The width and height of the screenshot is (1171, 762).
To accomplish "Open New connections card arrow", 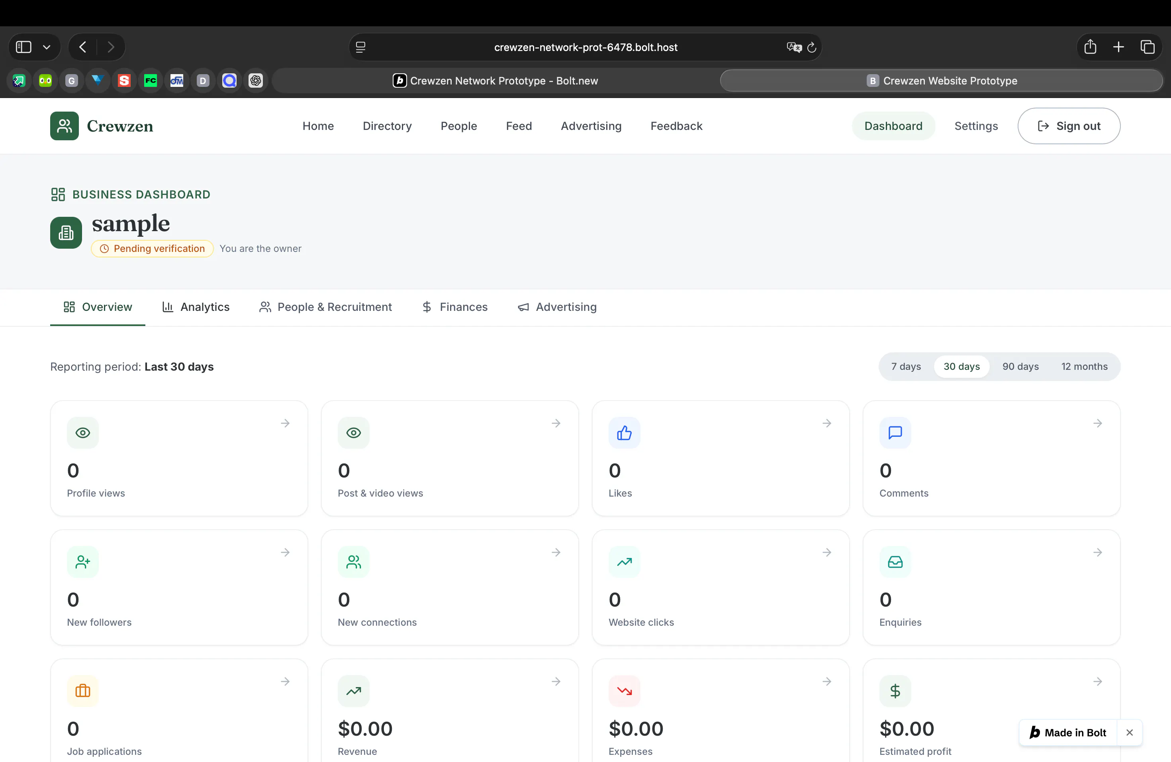I will click(x=556, y=552).
